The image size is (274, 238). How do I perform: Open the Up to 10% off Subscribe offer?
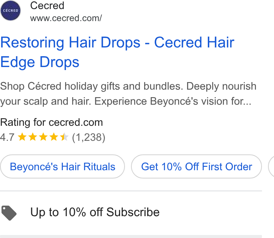coord(95,212)
